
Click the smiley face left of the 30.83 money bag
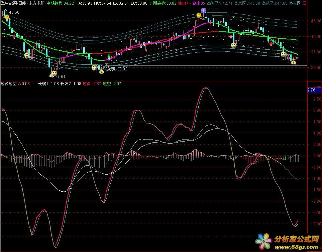point(94,67)
